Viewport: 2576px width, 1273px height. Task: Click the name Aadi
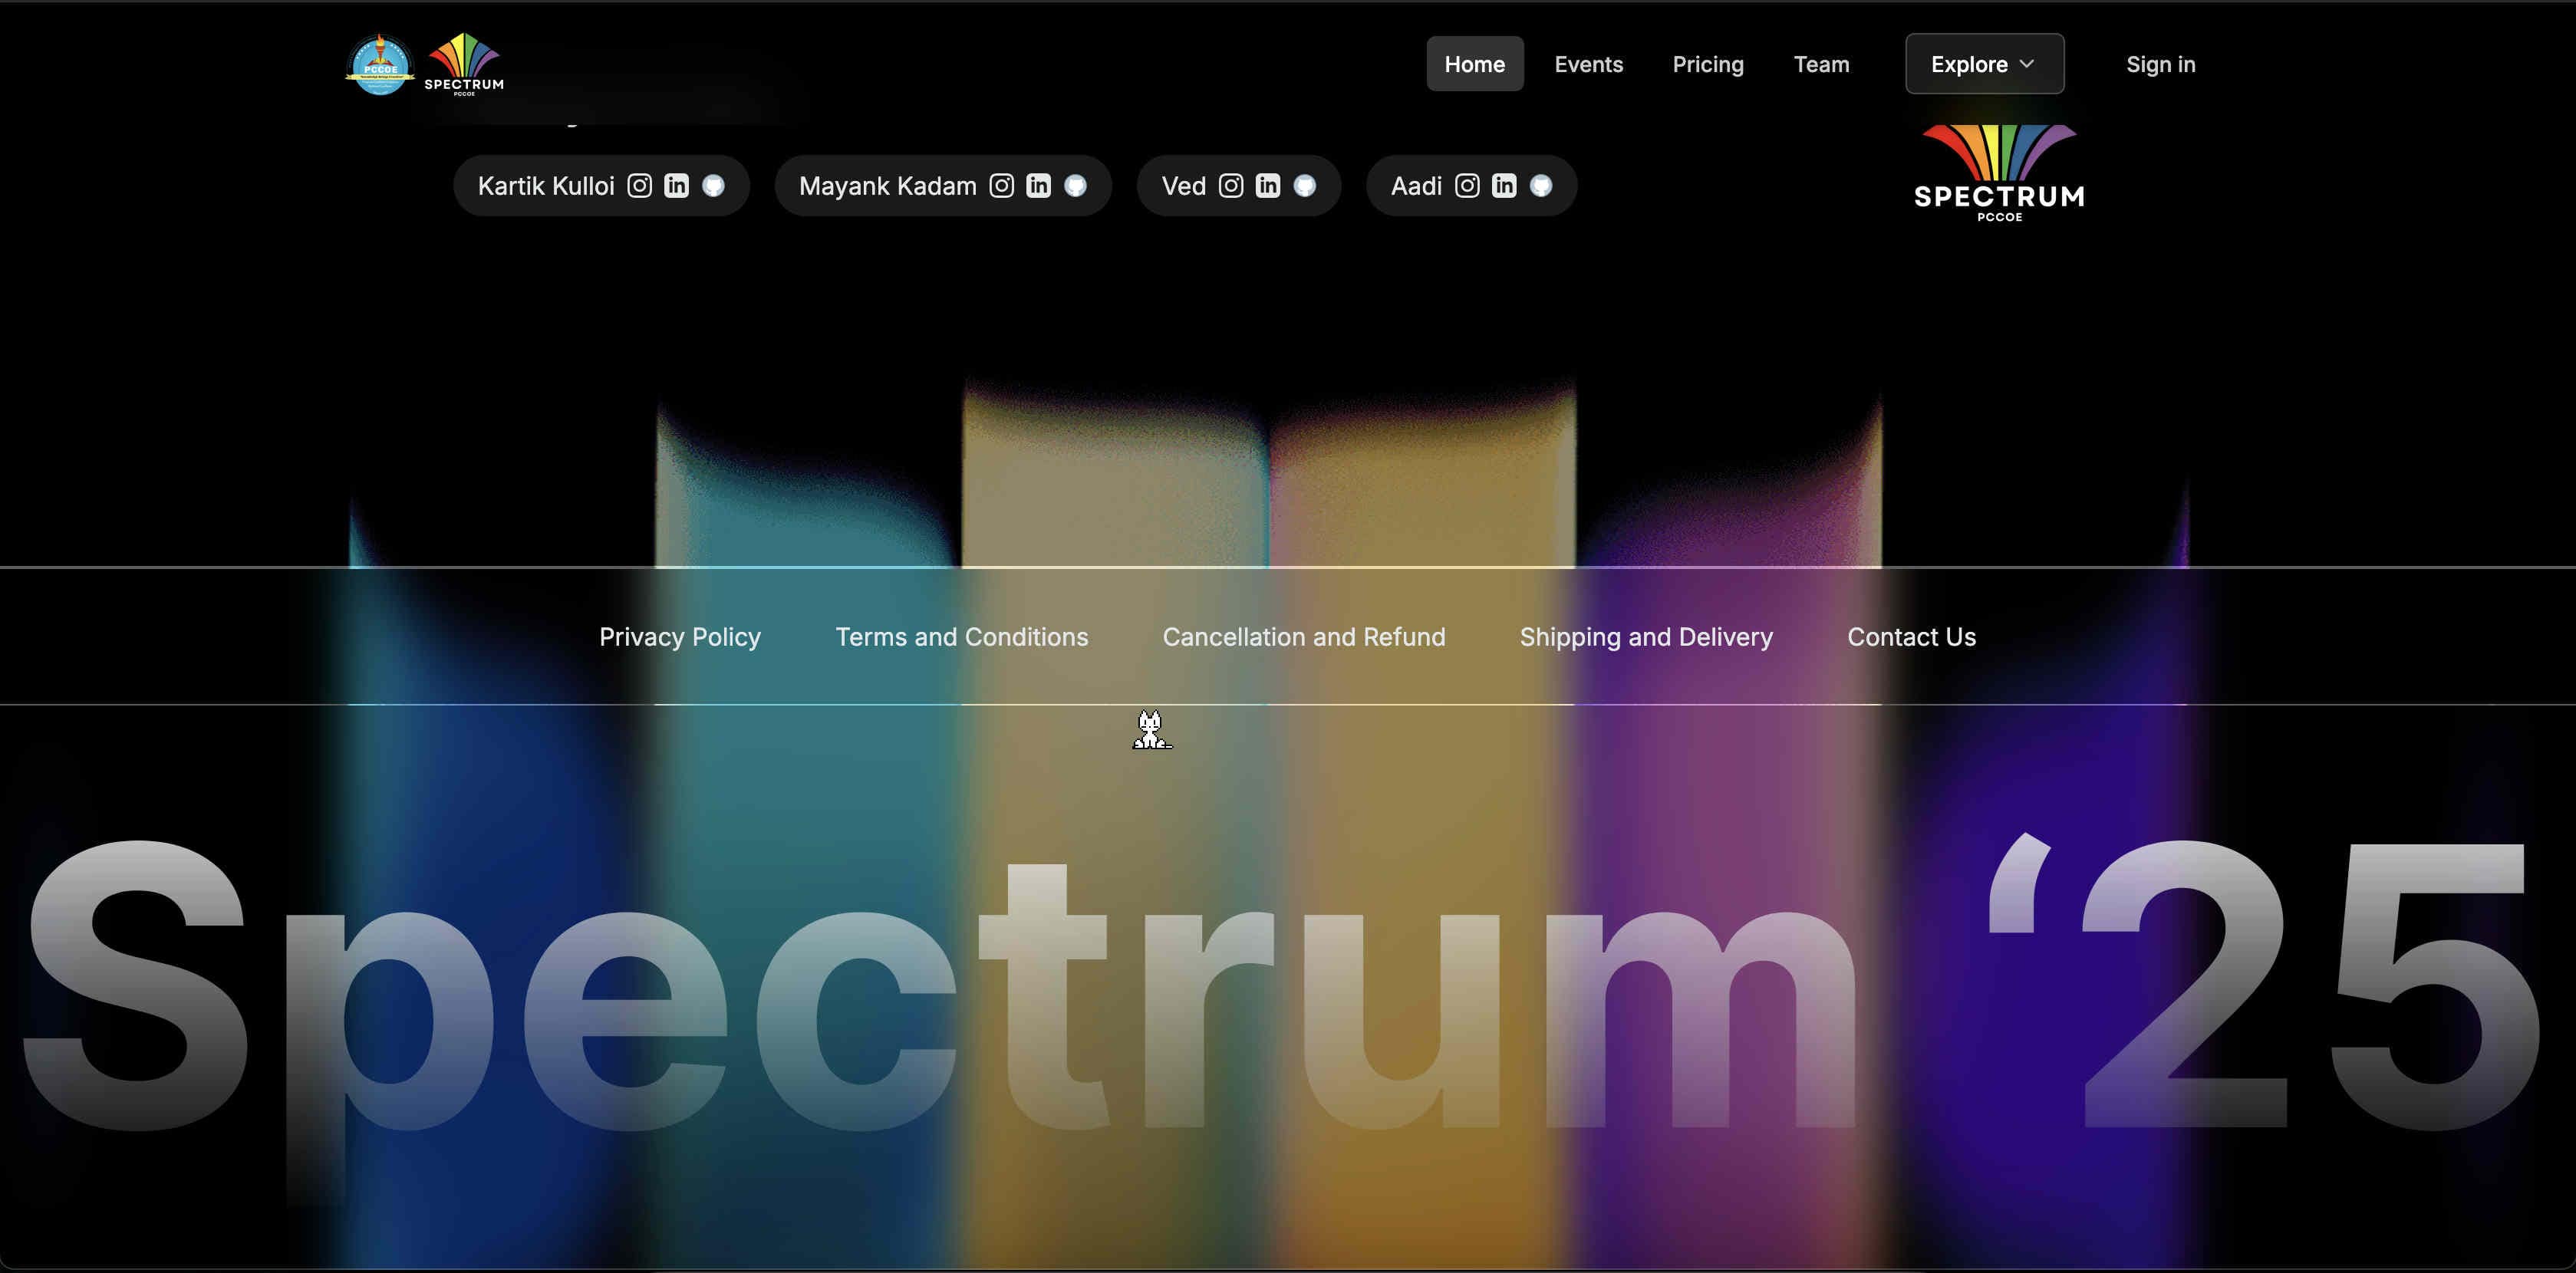(x=1416, y=186)
